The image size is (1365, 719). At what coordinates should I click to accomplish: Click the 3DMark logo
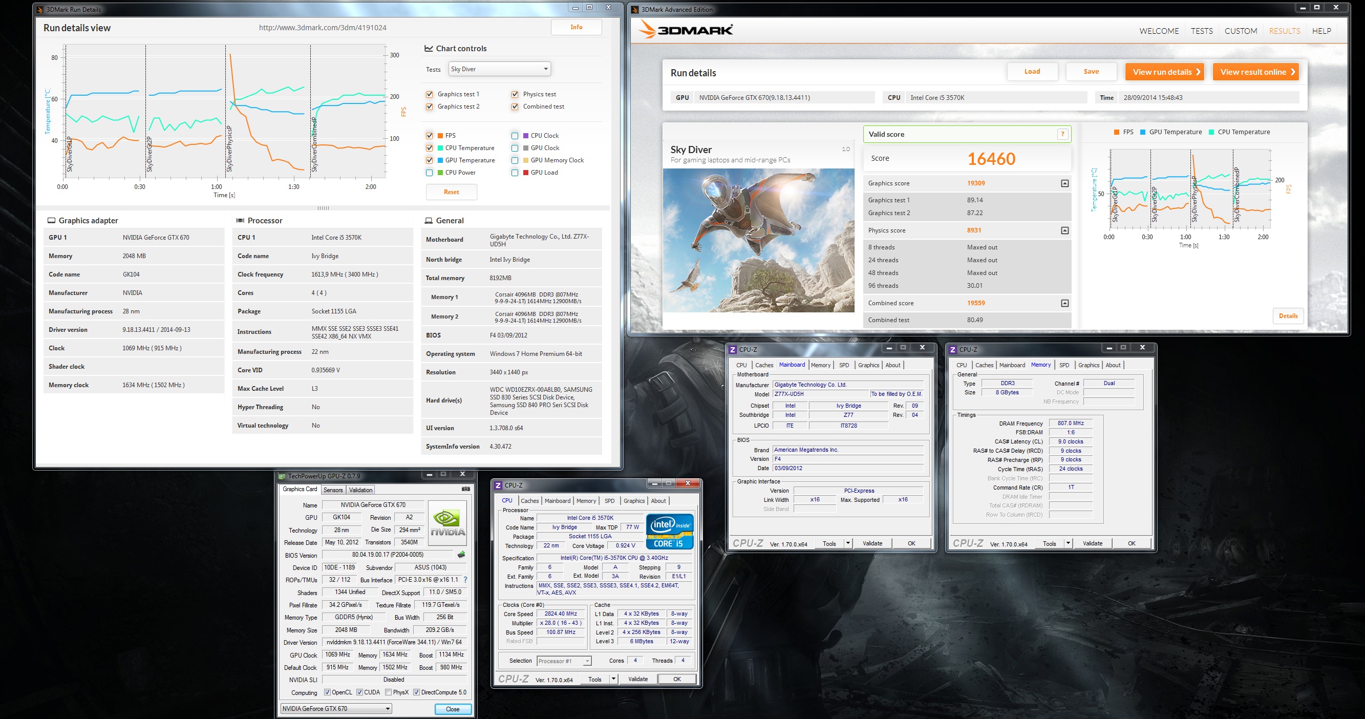[x=685, y=29]
